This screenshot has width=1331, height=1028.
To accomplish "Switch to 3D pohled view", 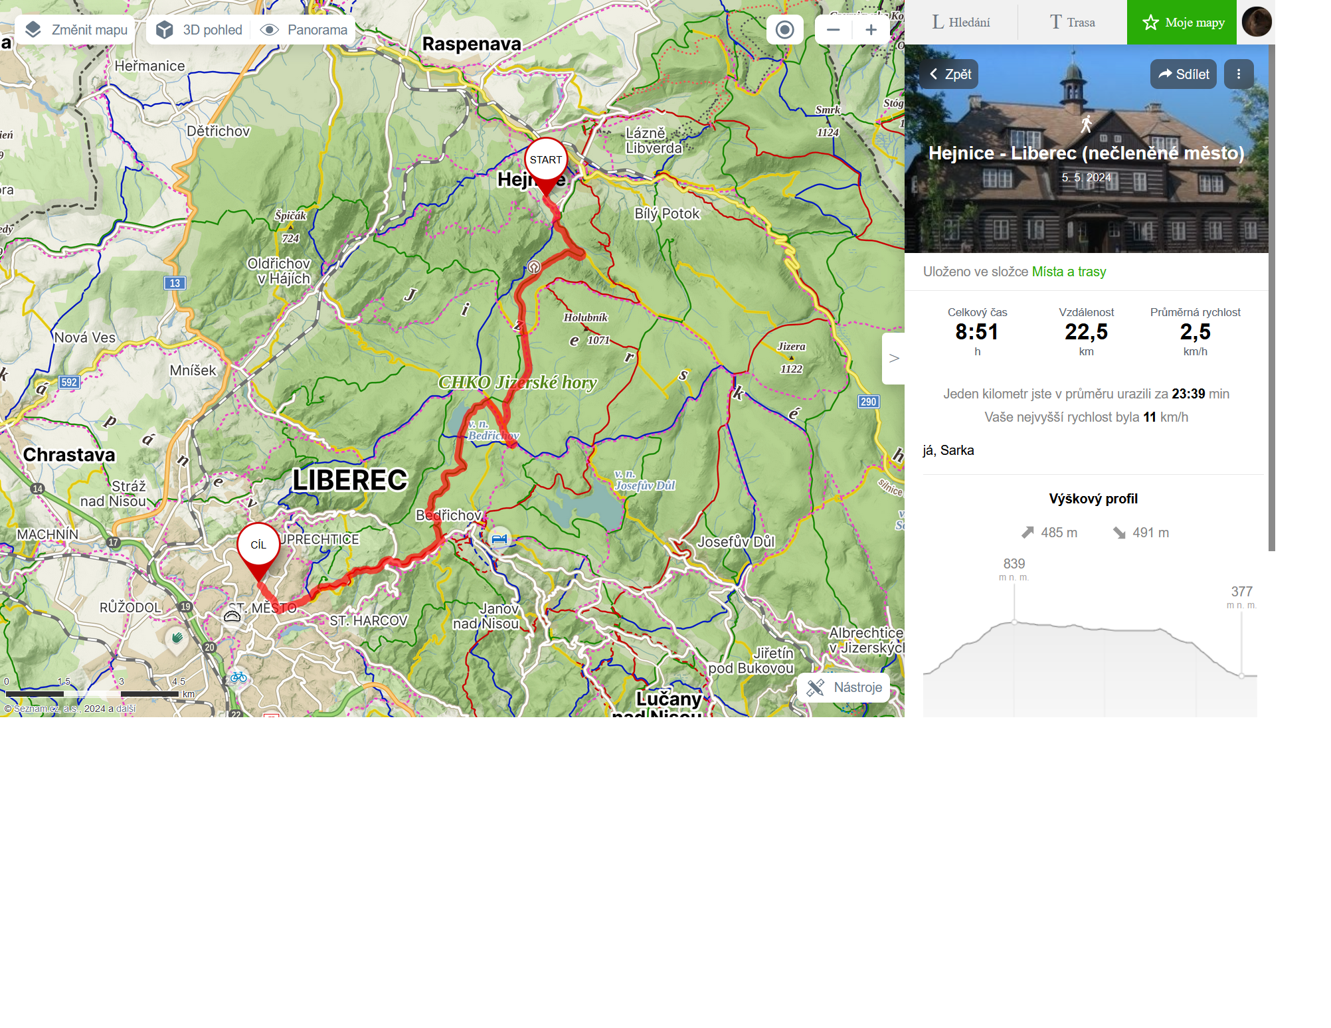I will 199,30.
